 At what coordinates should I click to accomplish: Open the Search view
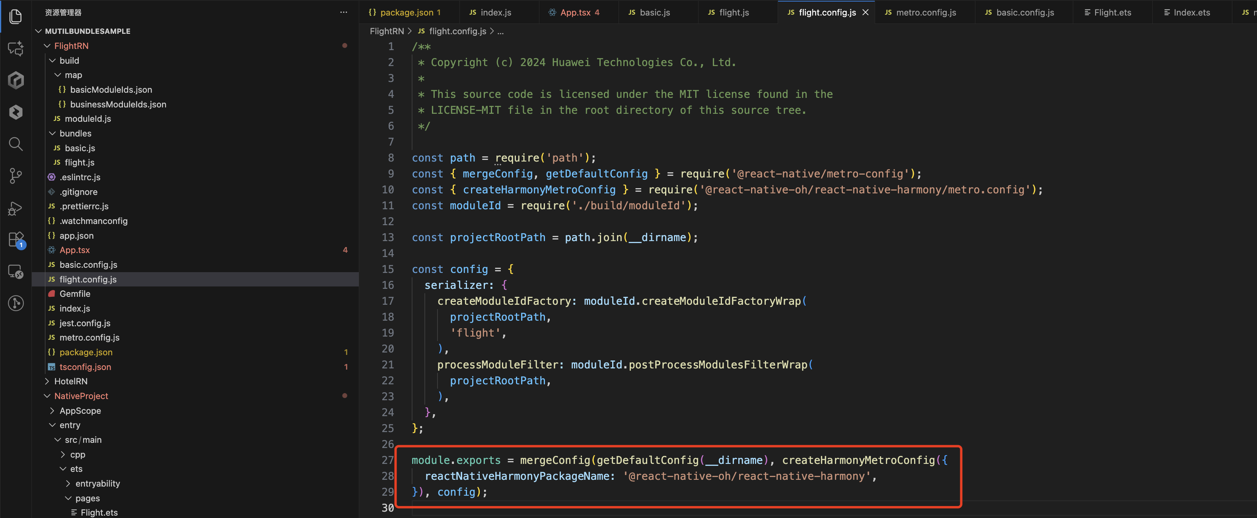point(16,144)
